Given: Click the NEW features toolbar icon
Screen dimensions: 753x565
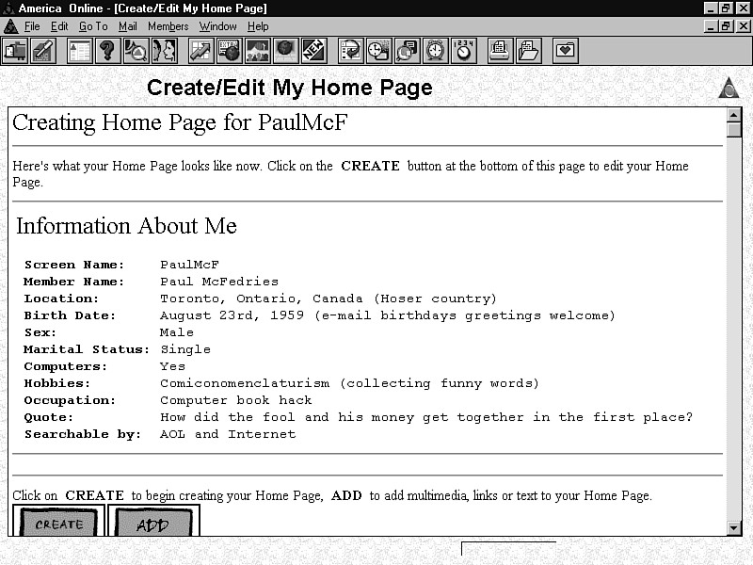Looking at the screenshot, I should pos(314,51).
